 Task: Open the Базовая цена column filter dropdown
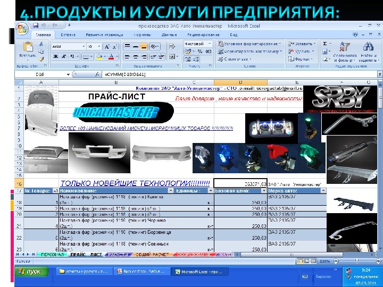[x=263, y=191]
